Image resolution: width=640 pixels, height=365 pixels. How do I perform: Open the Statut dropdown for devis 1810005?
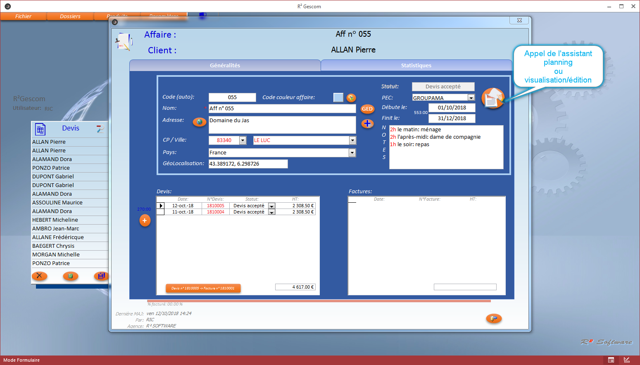tap(271, 206)
